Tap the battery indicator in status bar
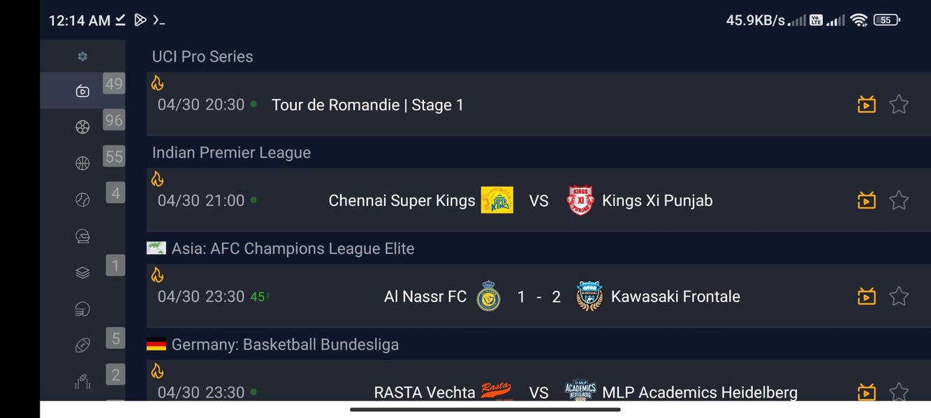931x418 pixels. tap(884, 20)
